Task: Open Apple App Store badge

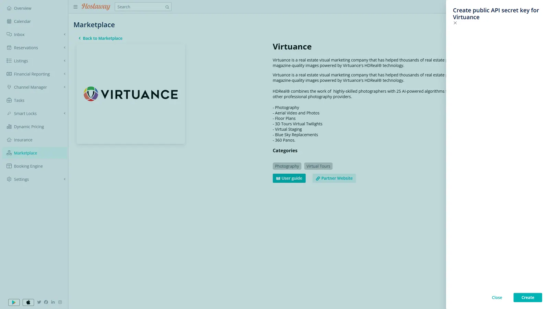Action: pyautogui.click(x=28, y=302)
